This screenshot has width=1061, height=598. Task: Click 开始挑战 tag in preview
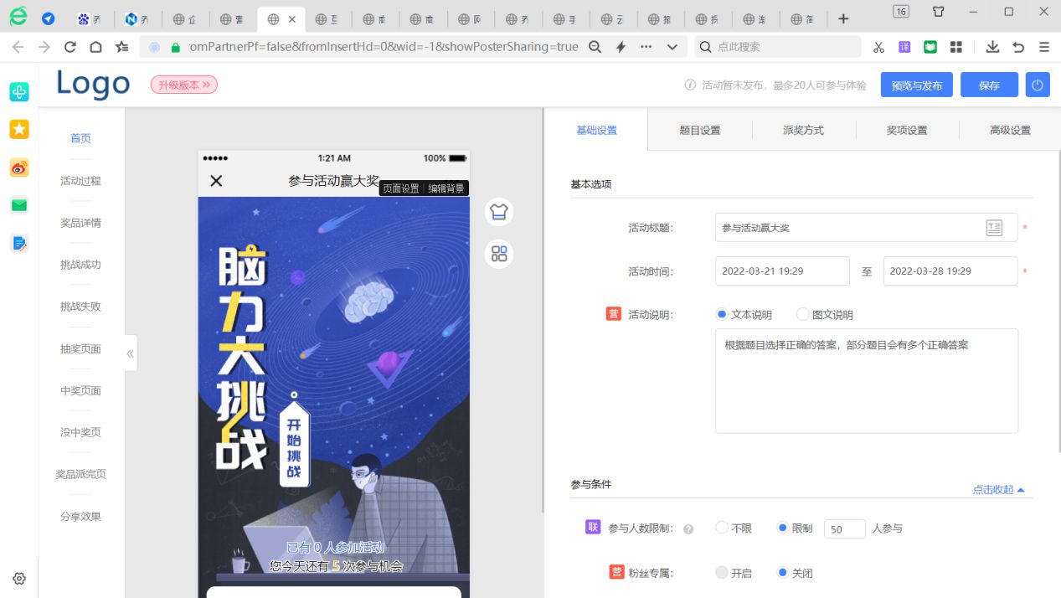pyautogui.click(x=294, y=446)
